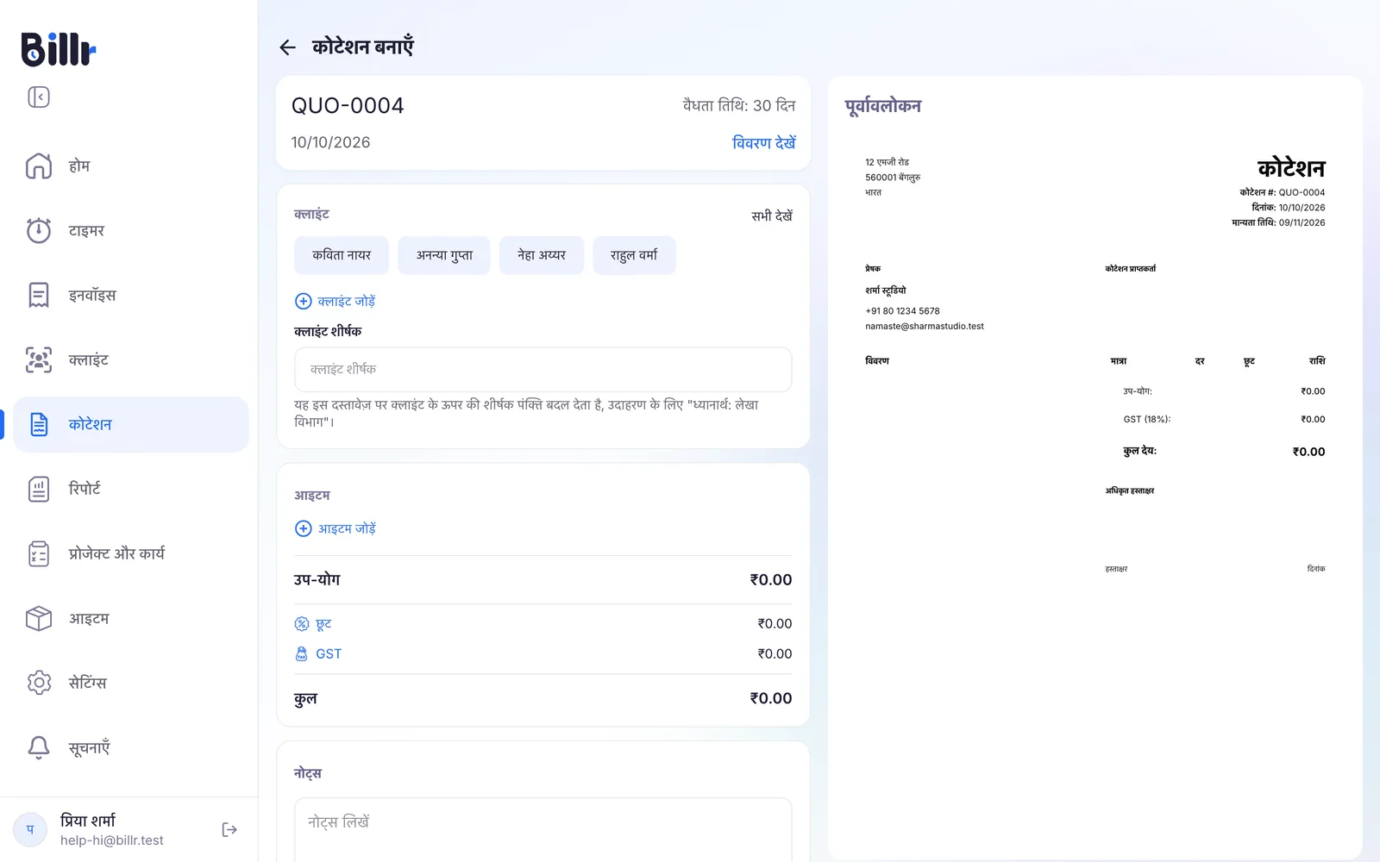
Task: Open रिपोर्ट in the sidebar
Action: (x=85, y=489)
